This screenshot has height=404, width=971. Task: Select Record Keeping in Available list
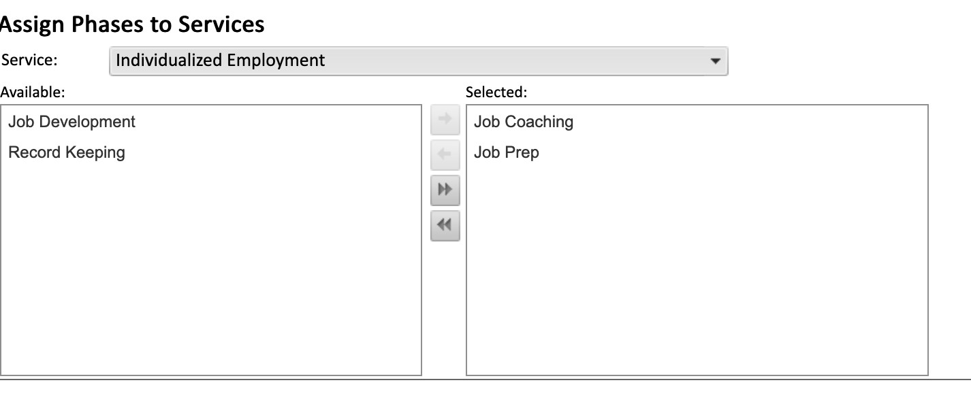[x=67, y=152]
